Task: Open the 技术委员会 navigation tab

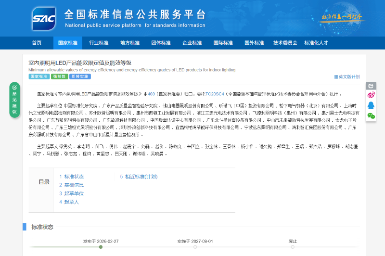Action: 285,43
